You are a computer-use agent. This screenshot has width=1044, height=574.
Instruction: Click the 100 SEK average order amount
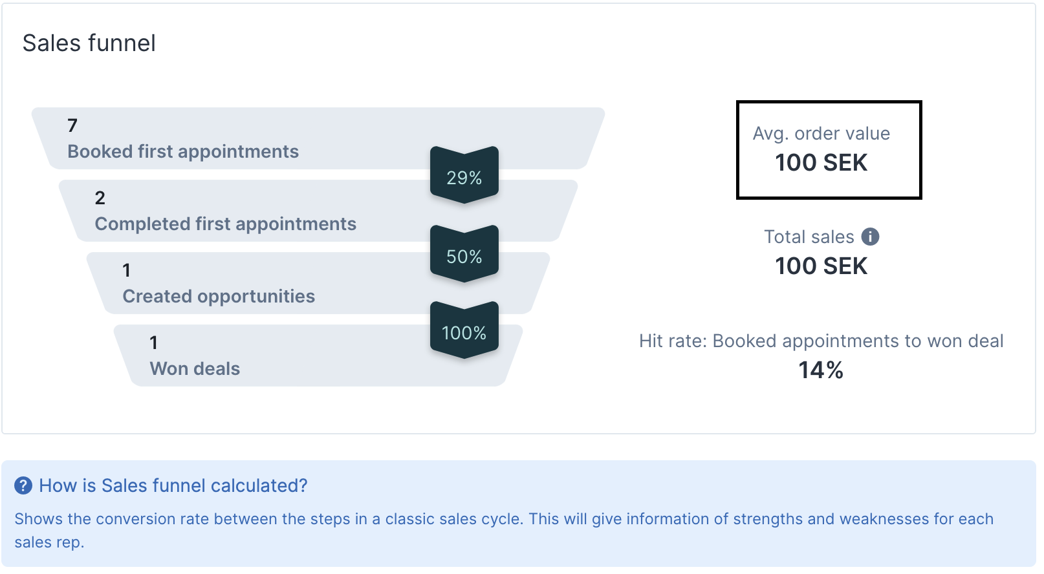[x=821, y=163]
